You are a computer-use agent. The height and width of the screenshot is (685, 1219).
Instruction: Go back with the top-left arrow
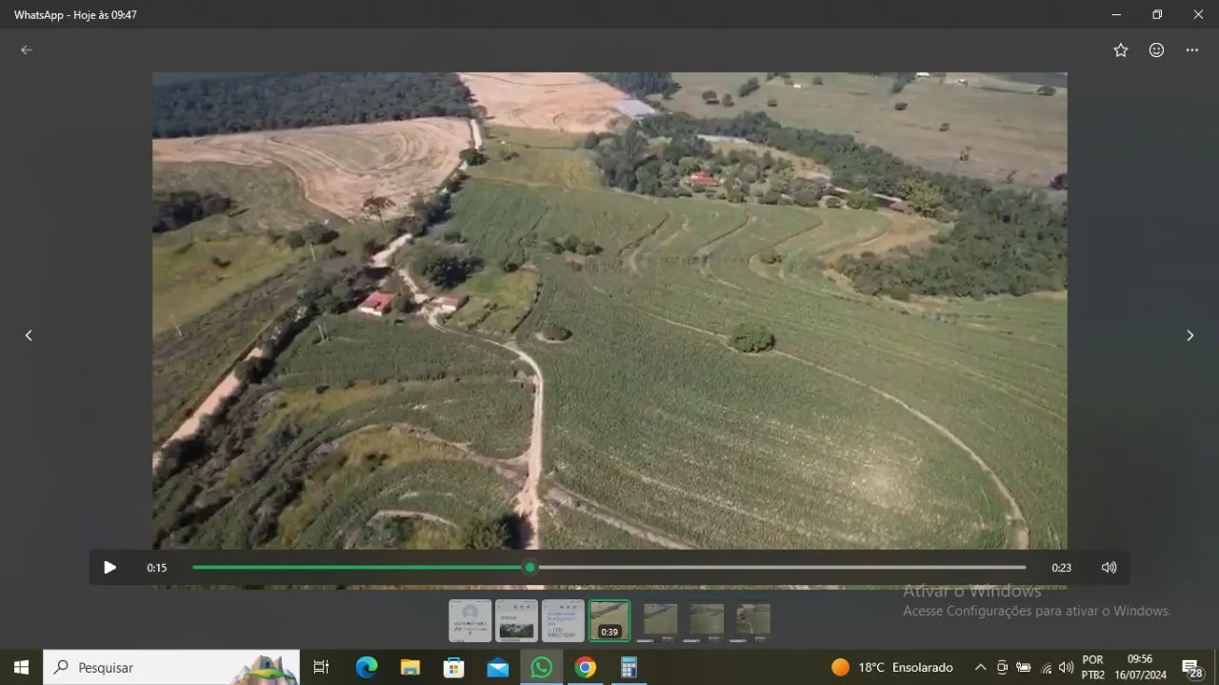(27, 50)
